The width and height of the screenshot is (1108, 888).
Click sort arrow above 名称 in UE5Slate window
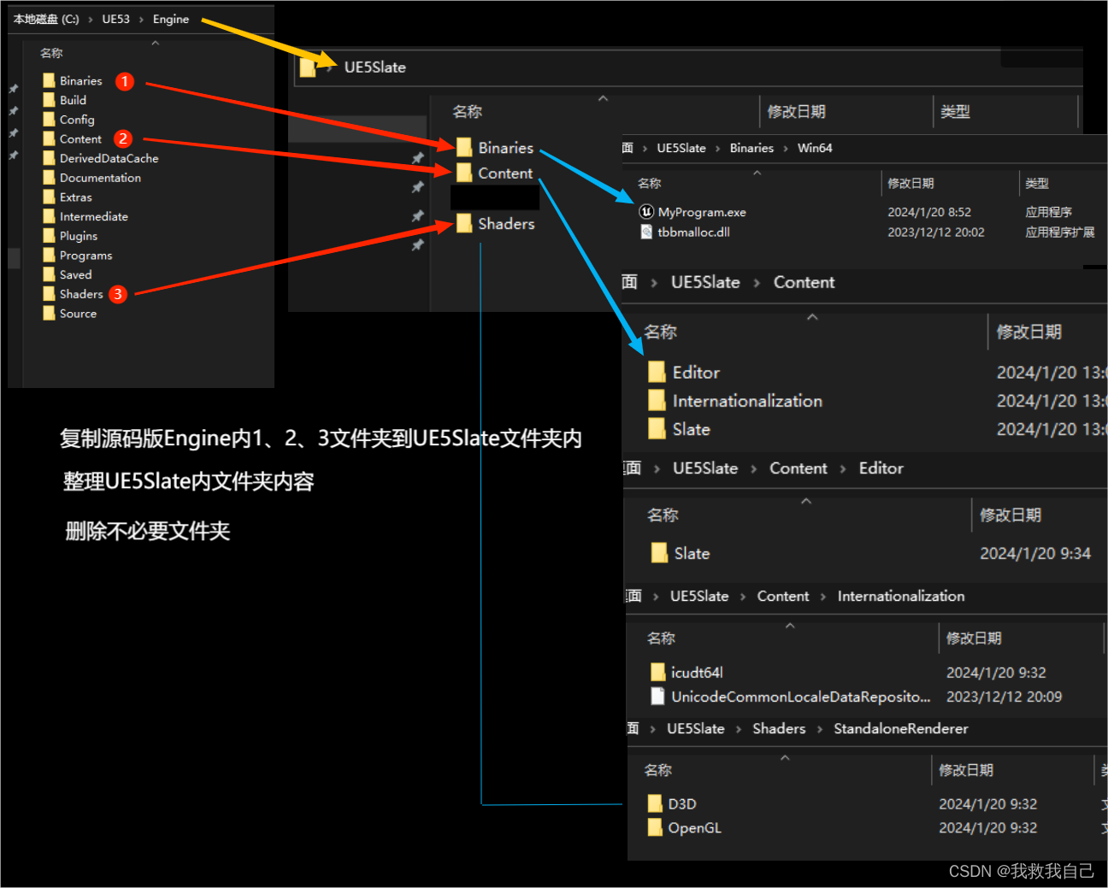coord(603,99)
